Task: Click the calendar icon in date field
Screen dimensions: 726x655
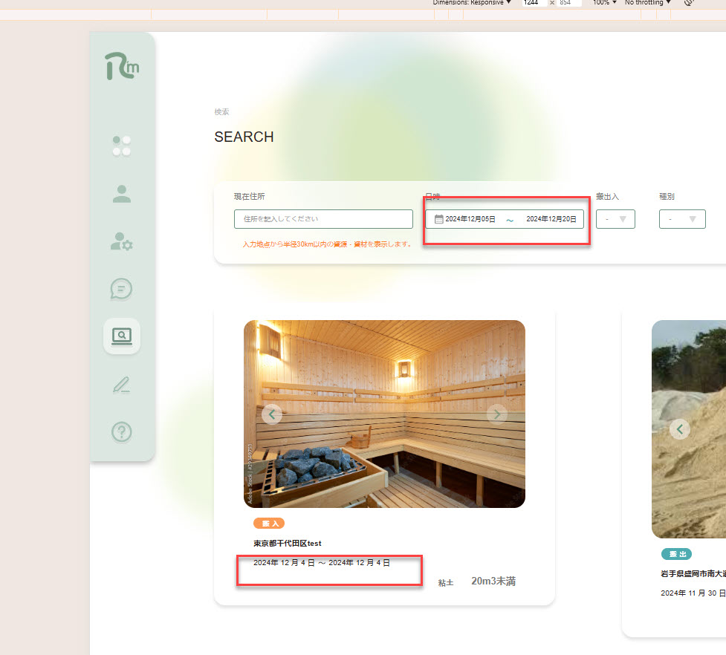Action: coord(438,219)
